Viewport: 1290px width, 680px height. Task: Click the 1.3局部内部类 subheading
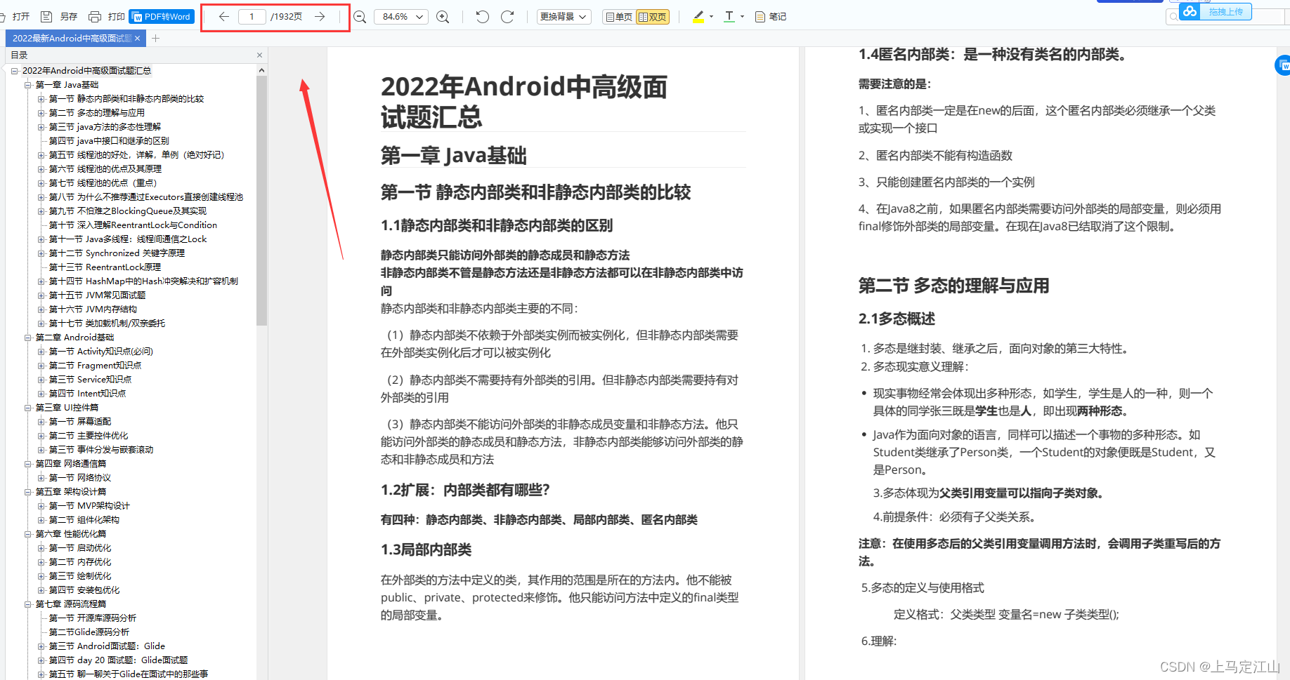(426, 549)
